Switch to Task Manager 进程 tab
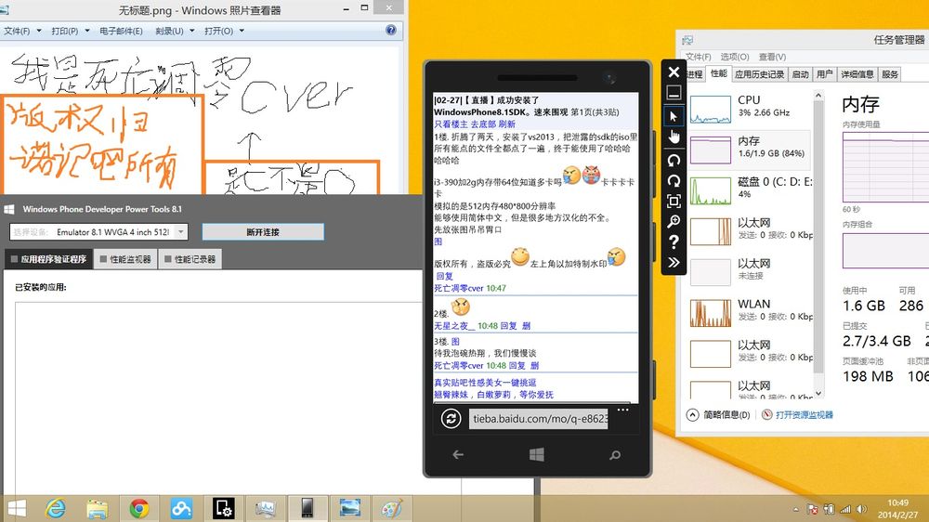Image resolution: width=929 pixels, height=522 pixels. (694, 74)
